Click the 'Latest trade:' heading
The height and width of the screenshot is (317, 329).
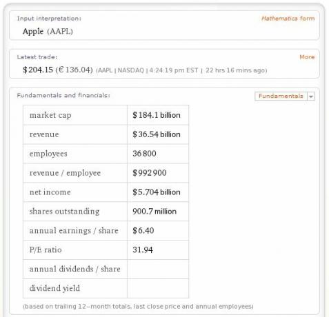coord(37,57)
